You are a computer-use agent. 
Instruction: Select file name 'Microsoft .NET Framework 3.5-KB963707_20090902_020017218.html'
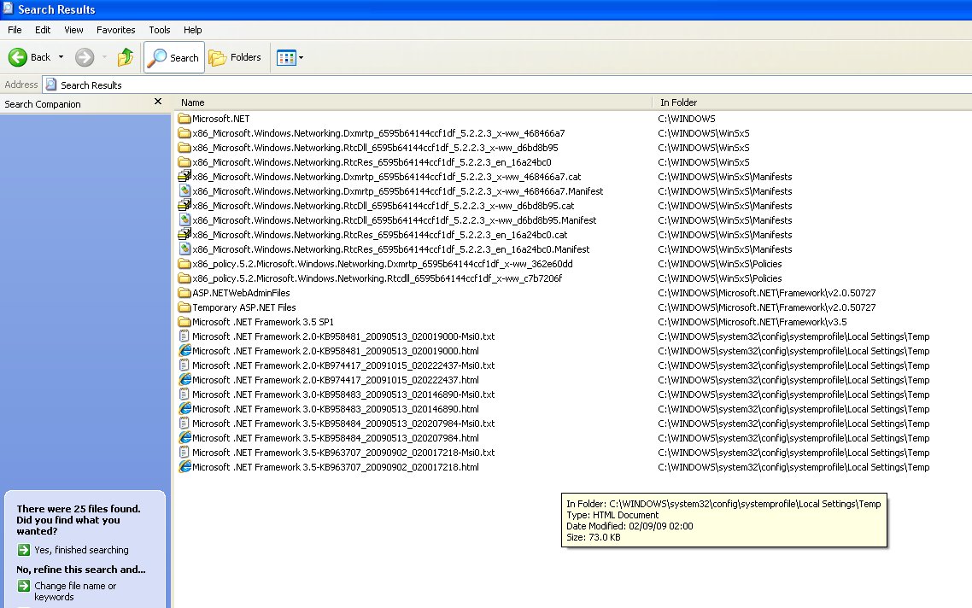pyautogui.click(x=336, y=467)
